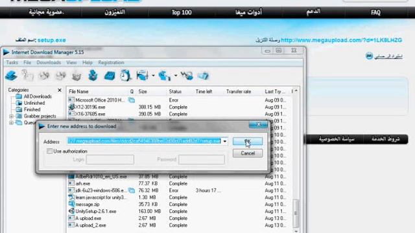
Task: Open the Downloads menu
Action: pyautogui.click(x=49, y=63)
